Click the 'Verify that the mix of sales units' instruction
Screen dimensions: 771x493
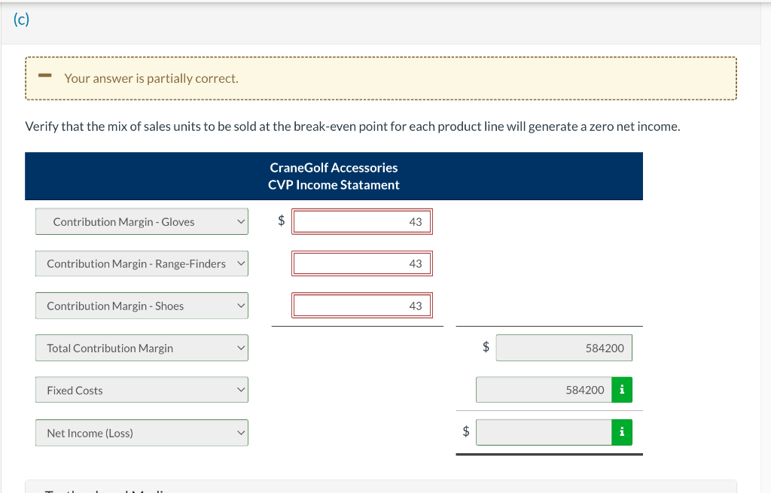click(x=352, y=126)
